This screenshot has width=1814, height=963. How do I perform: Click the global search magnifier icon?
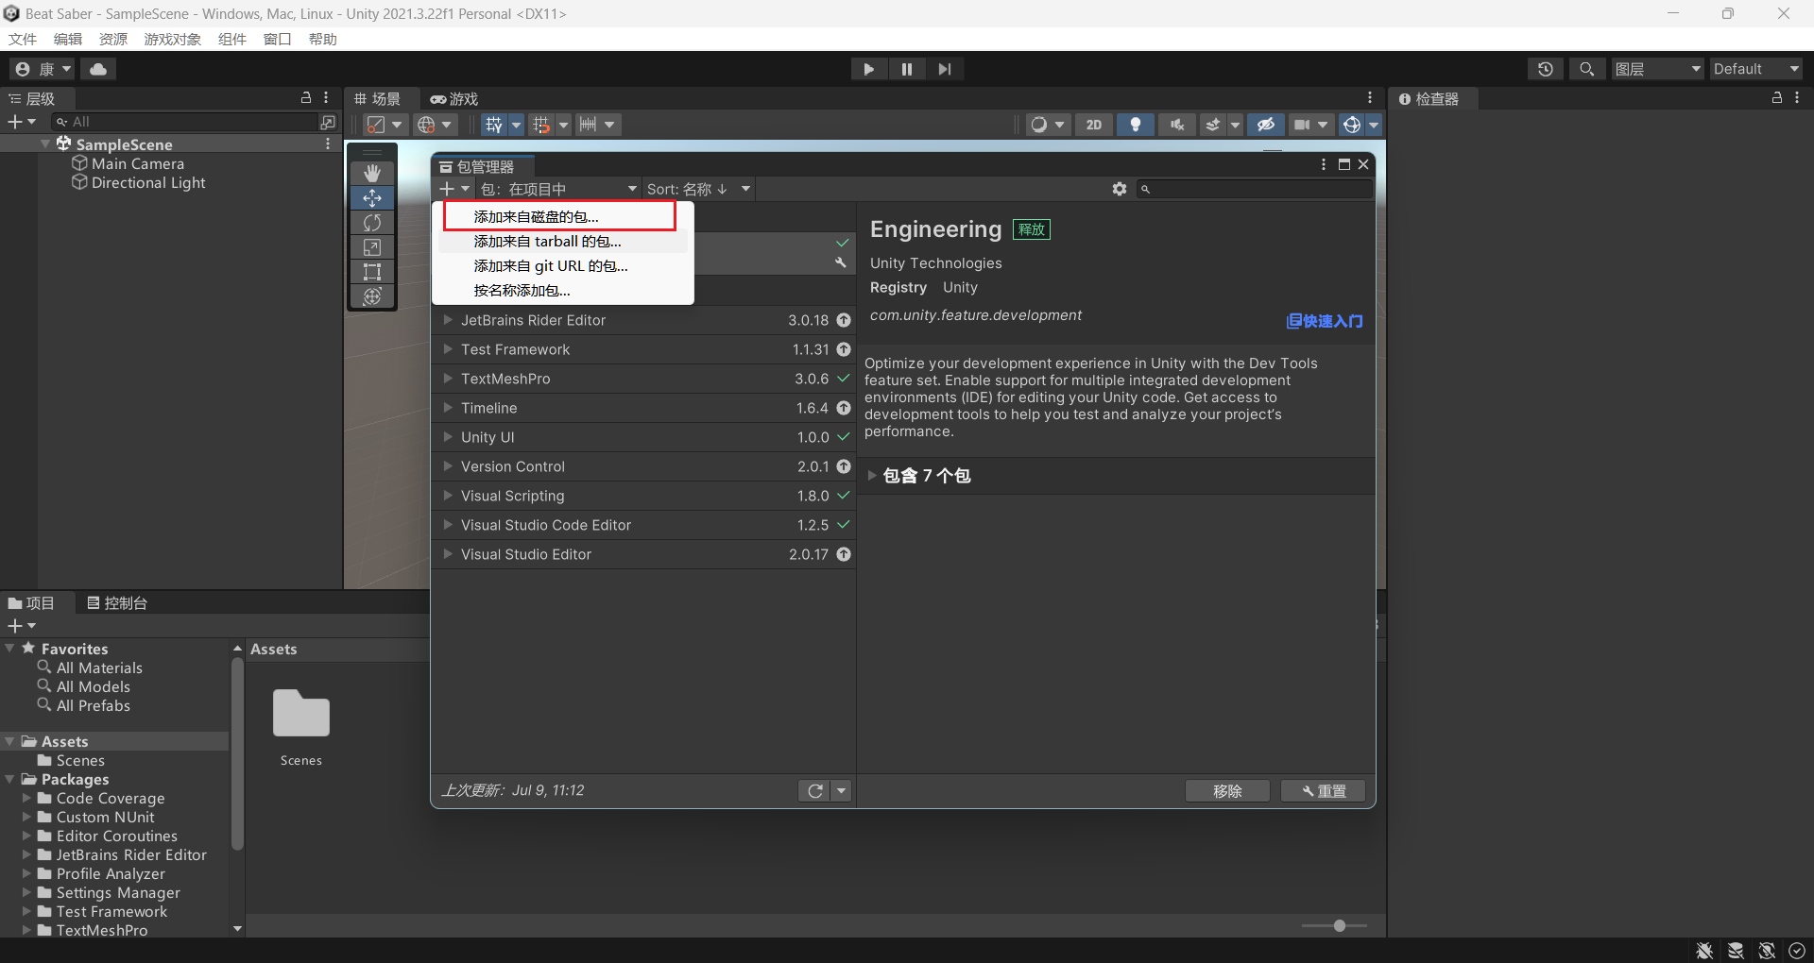pos(1587,69)
